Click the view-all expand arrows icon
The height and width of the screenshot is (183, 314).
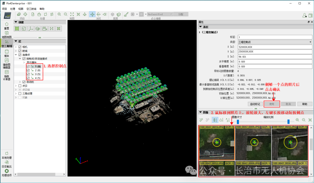pos(72,14)
